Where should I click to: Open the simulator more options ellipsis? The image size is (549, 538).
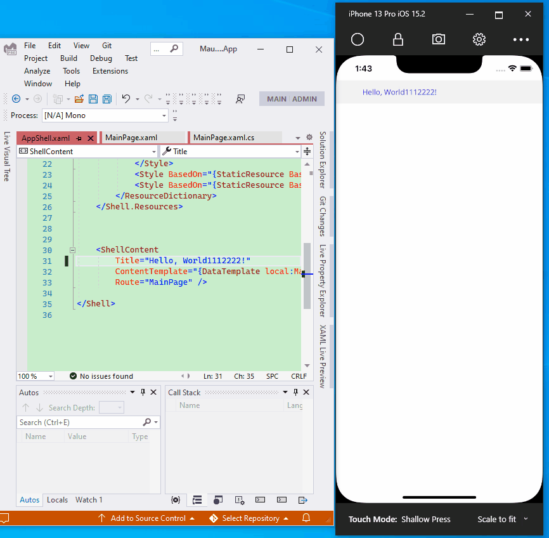pos(520,39)
